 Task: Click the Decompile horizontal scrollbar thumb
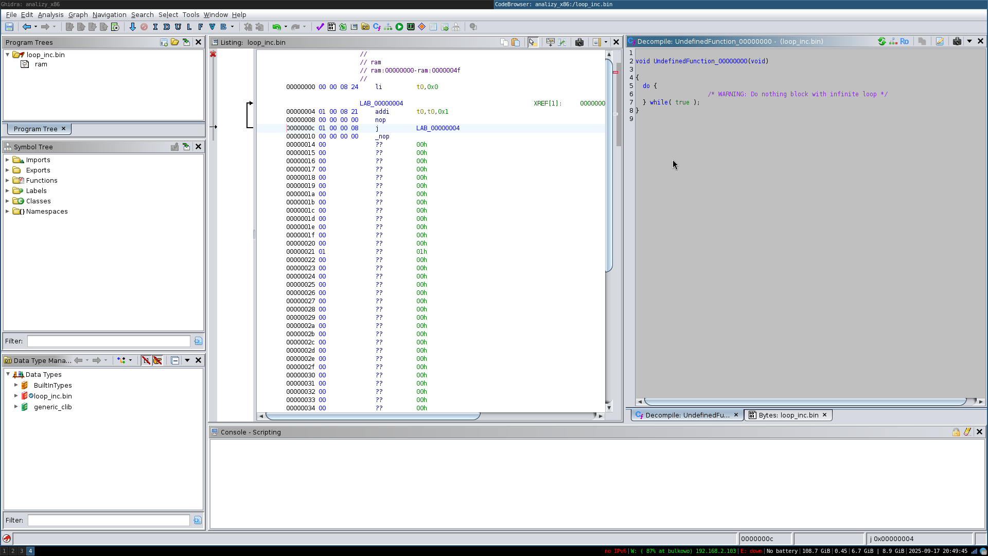(805, 402)
